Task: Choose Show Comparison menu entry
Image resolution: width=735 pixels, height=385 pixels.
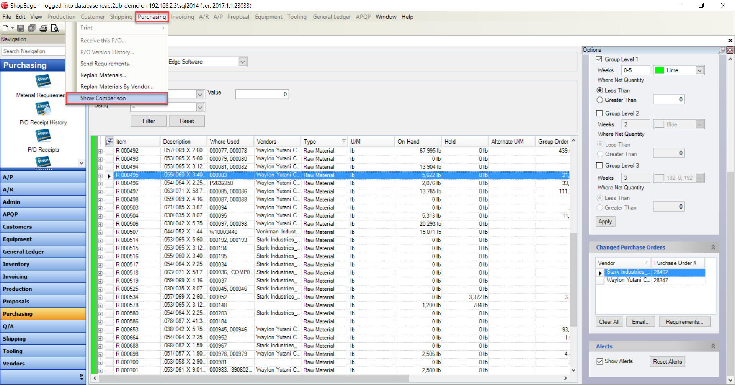Action: coord(117,98)
